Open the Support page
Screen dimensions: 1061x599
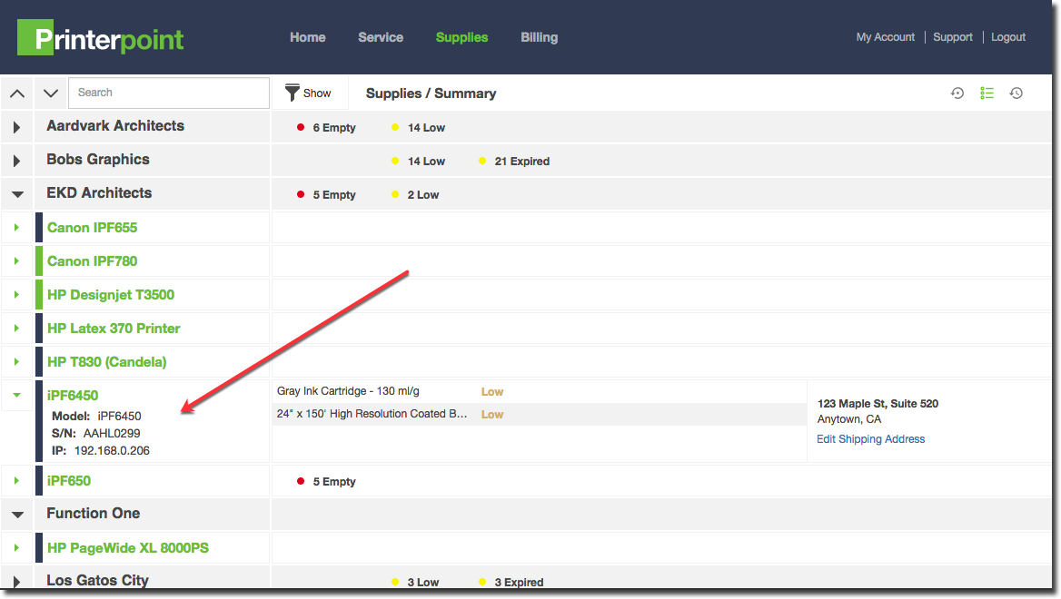(x=952, y=37)
